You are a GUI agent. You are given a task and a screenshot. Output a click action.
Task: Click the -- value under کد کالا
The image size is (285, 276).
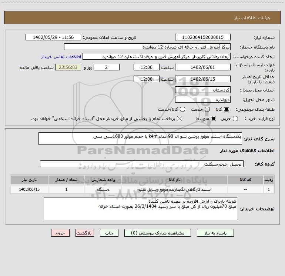point(245,190)
